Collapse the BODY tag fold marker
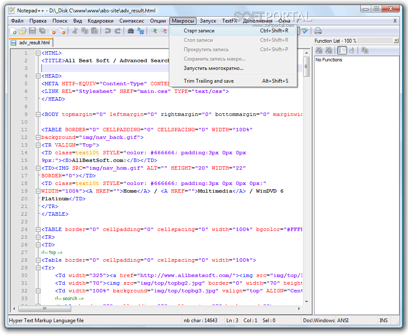 click(x=38, y=114)
